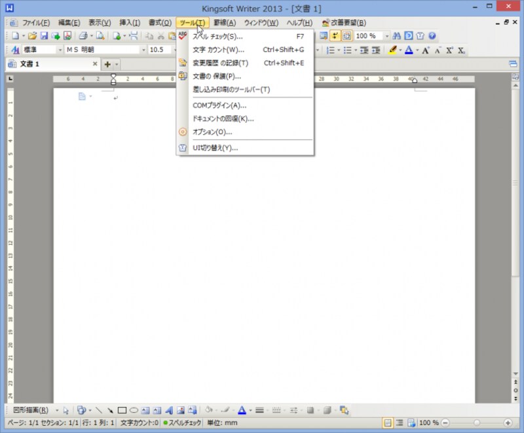
Task: Select the rectangle shape drawing tool
Action: click(122, 411)
